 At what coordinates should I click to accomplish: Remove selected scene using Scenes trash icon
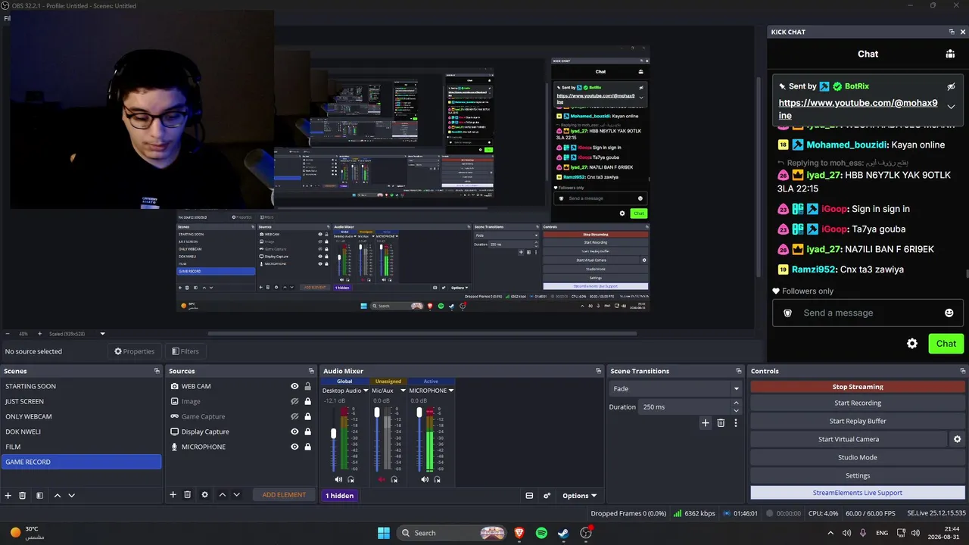click(x=23, y=495)
